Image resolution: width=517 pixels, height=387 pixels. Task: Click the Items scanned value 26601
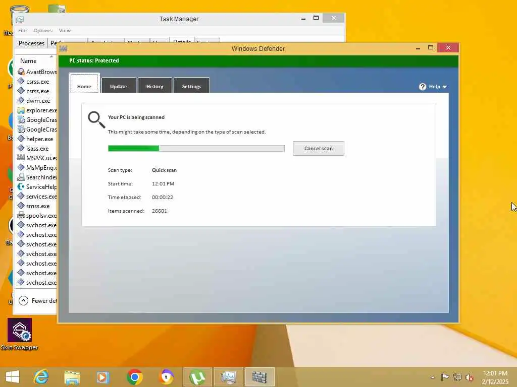click(x=159, y=211)
